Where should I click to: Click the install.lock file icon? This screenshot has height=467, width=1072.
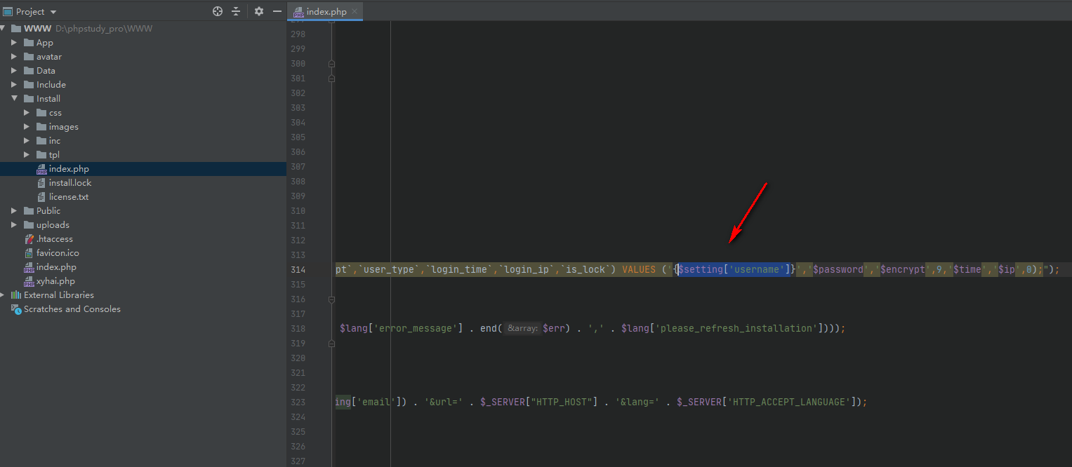pyautogui.click(x=41, y=183)
